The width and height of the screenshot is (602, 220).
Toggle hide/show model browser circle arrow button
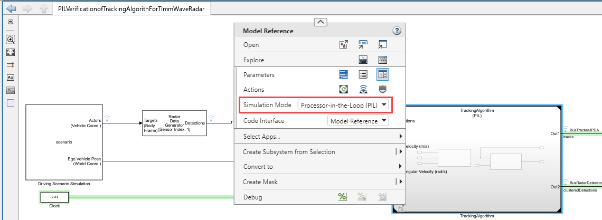(11, 22)
